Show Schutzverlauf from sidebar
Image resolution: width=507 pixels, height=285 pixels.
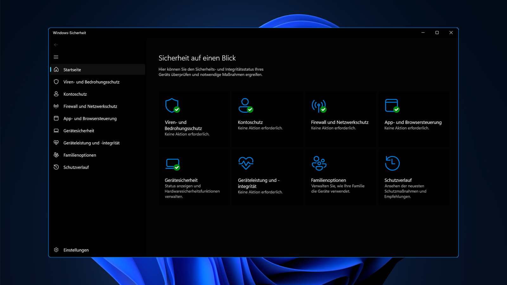point(98,167)
